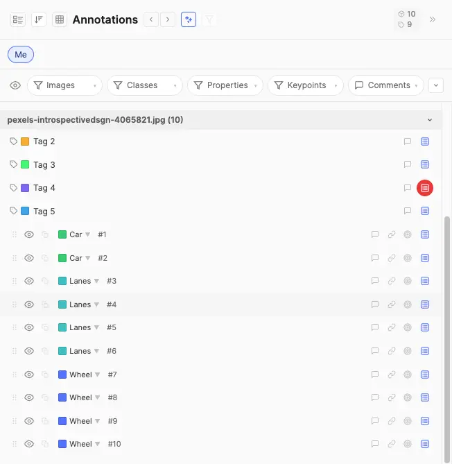Image resolution: width=452 pixels, height=464 pixels.
Task: Change class of Car #1 dropdown
Action: (88, 234)
